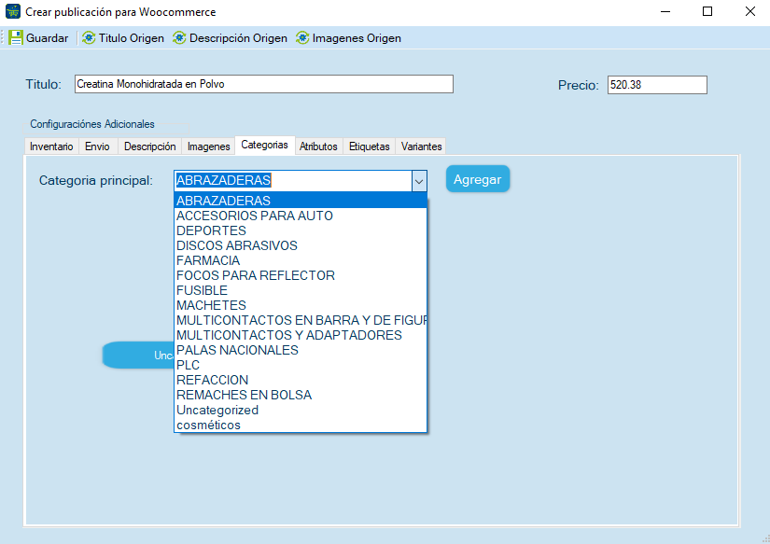Pick MULTICONTACTOS Y ADAPTADORES category

click(x=301, y=335)
